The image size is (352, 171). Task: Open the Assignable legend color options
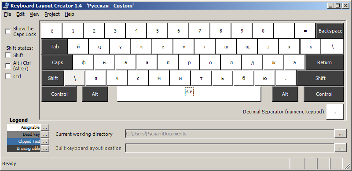[45, 127]
